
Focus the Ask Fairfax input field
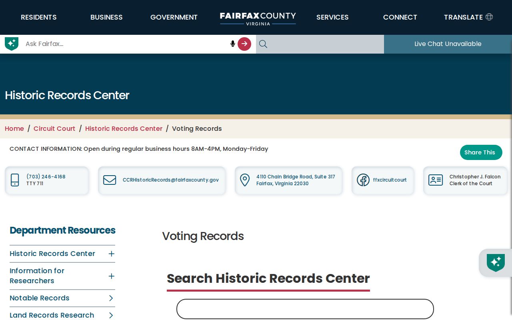click(126, 44)
